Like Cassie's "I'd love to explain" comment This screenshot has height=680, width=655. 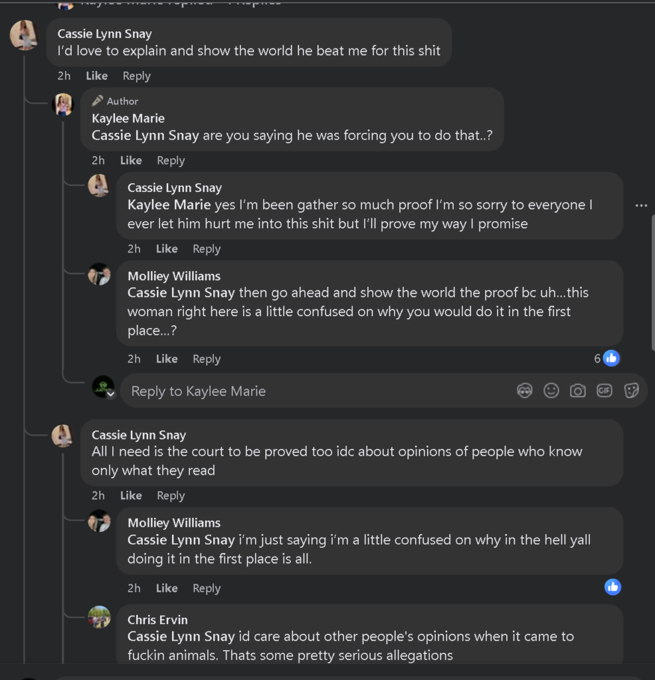97,76
